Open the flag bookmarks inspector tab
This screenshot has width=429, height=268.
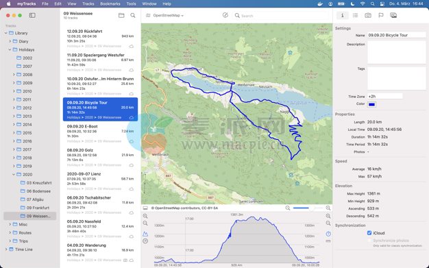[x=381, y=15]
